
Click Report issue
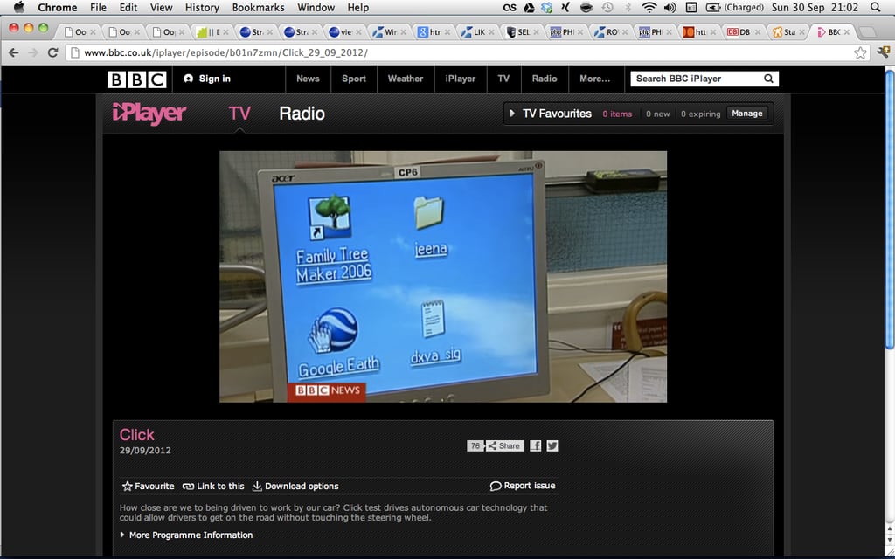(x=523, y=486)
